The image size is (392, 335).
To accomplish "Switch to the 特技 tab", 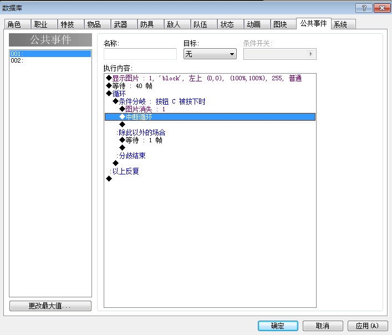I will (x=70, y=24).
